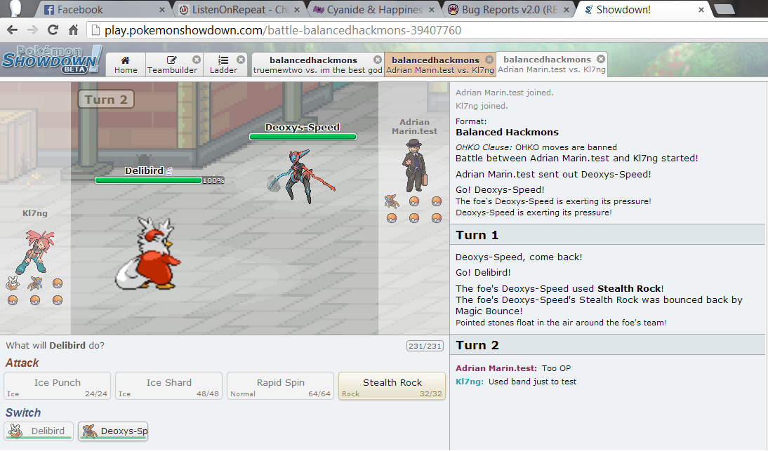The width and height of the screenshot is (768, 451).
Task: Click the browser home icon
Action: (x=73, y=30)
